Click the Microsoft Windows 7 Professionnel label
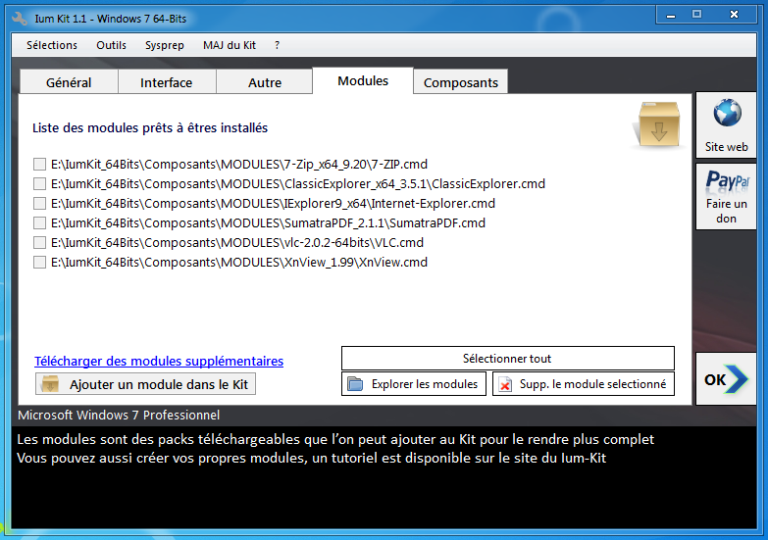This screenshot has width=768, height=540. pyautogui.click(x=119, y=416)
